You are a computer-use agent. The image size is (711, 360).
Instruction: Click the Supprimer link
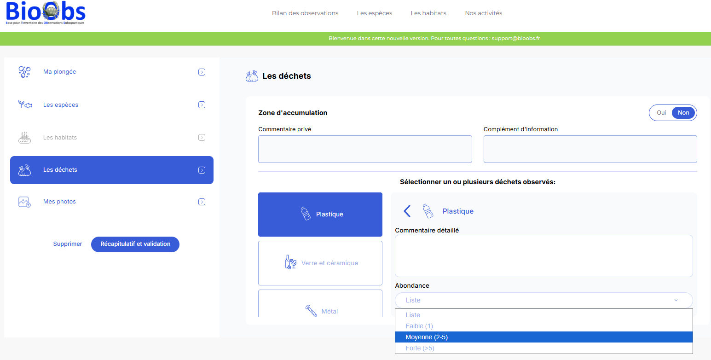[x=68, y=244]
